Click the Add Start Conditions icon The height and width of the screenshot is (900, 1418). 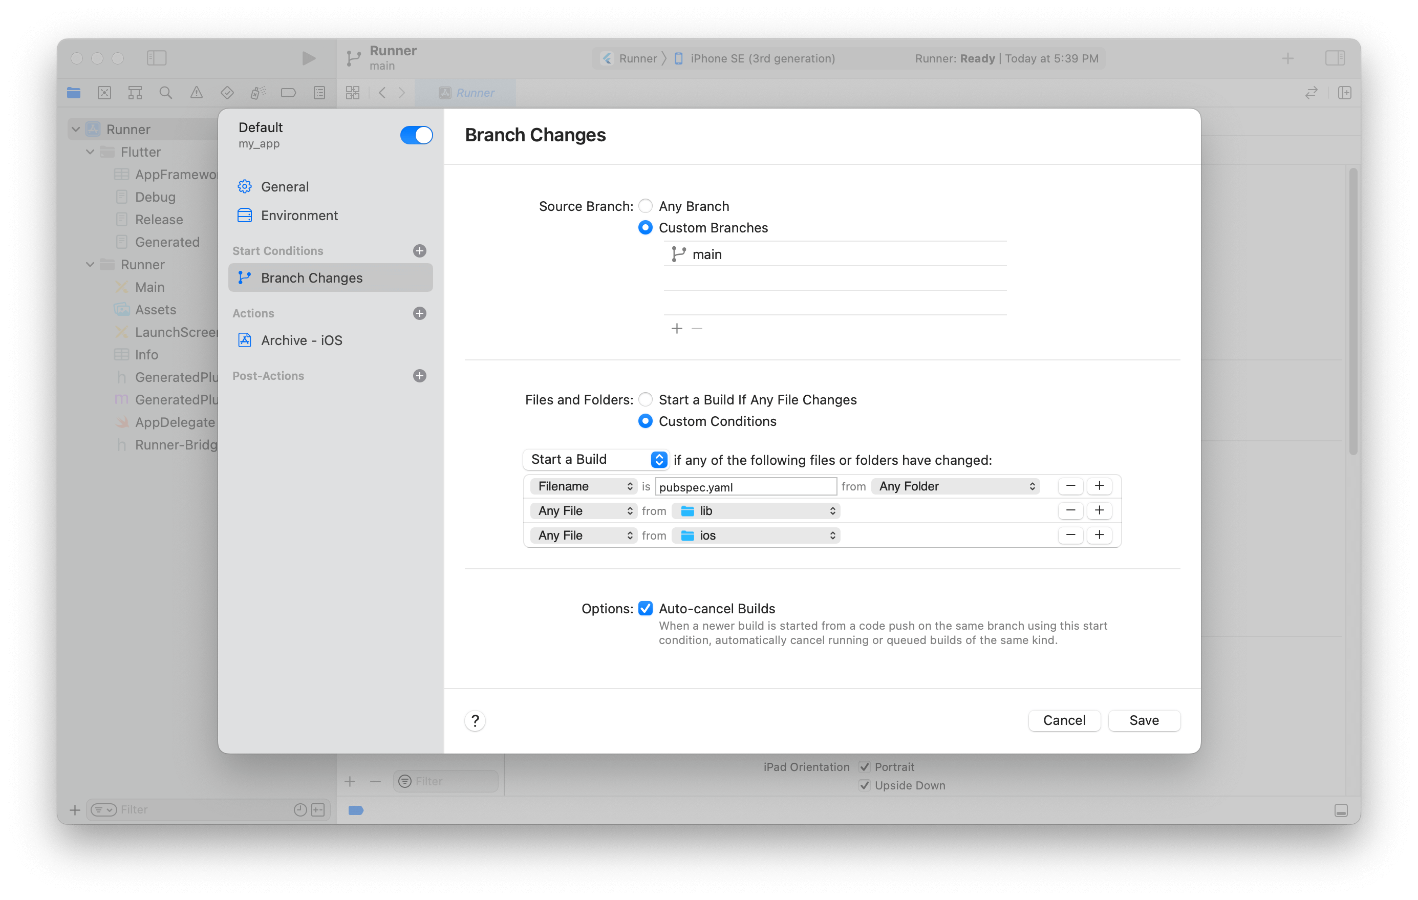pyautogui.click(x=421, y=251)
